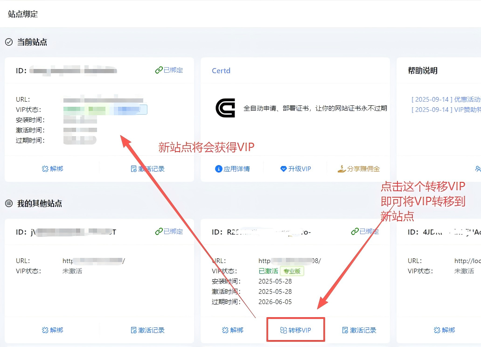This screenshot has height=347, width=481.
Task: Click 解绑 in the site card with ID starting j
Action: pyautogui.click(x=52, y=330)
